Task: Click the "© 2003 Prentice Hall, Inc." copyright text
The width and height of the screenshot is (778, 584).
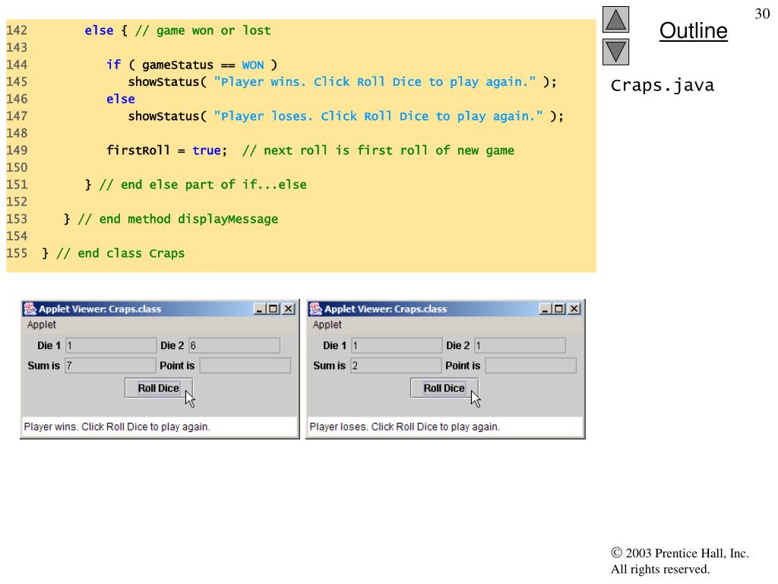Action: 680,554
